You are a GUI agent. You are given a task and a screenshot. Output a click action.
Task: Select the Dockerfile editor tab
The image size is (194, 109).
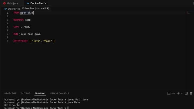point(36,3)
